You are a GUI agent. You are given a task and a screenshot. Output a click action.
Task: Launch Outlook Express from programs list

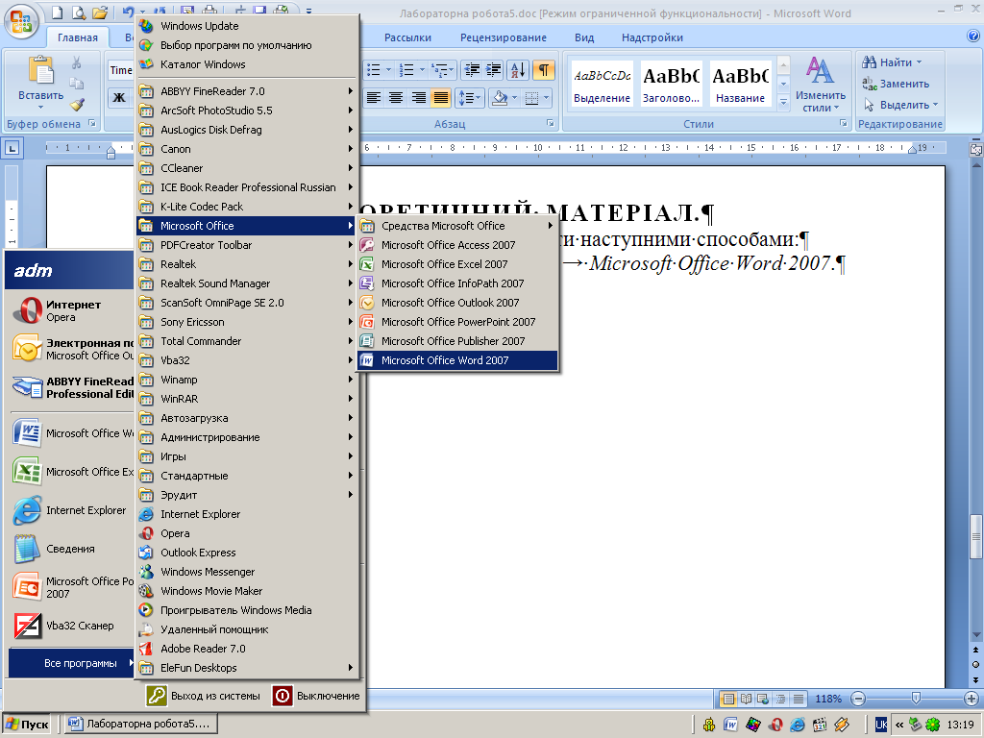(x=247, y=553)
